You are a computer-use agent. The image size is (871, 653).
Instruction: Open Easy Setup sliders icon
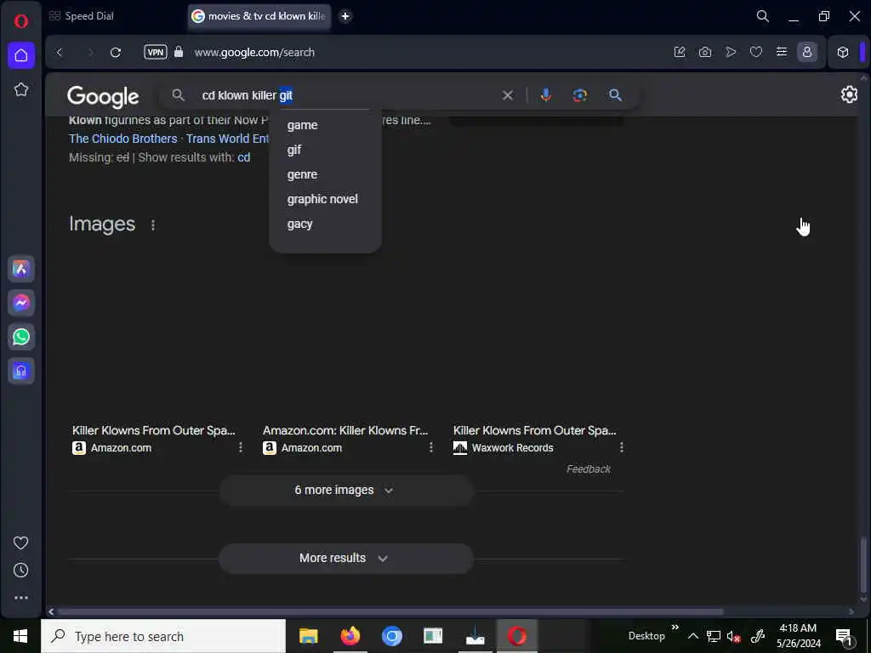[782, 52]
